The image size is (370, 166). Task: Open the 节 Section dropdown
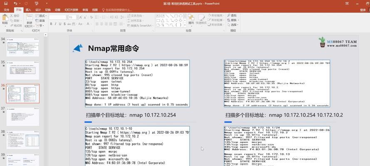pyautogui.click(x=40, y=25)
